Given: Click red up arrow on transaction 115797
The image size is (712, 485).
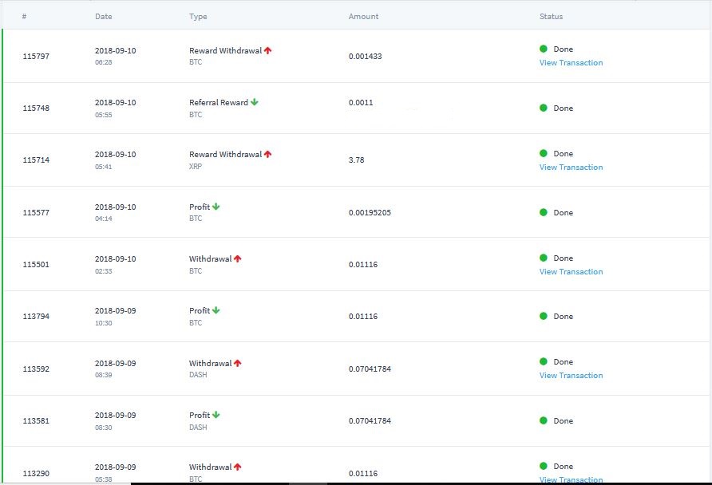Looking at the screenshot, I should (x=268, y=50).
